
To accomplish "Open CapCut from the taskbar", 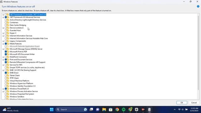I will point(137,110).
